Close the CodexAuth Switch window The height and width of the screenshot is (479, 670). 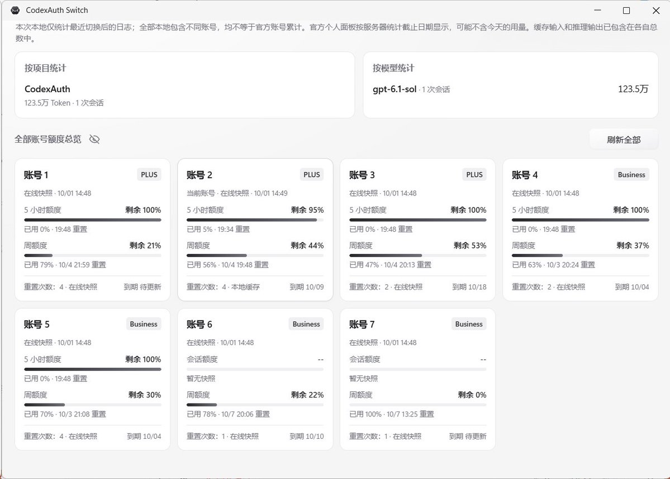click(656, 10)
